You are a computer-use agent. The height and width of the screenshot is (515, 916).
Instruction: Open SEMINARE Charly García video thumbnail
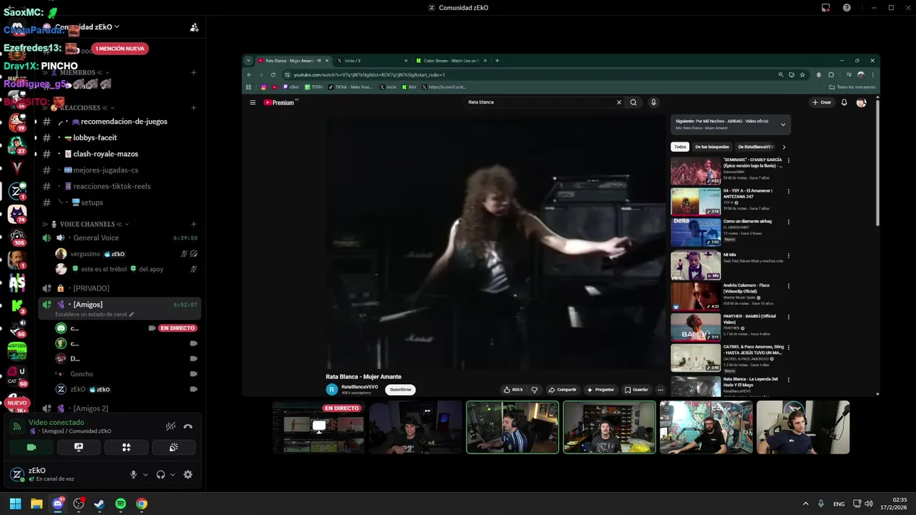tap(696, 171)
